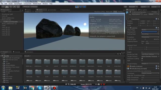
Task: Open the Clear Flags dropdown
Action: click(x=150, y=30)
